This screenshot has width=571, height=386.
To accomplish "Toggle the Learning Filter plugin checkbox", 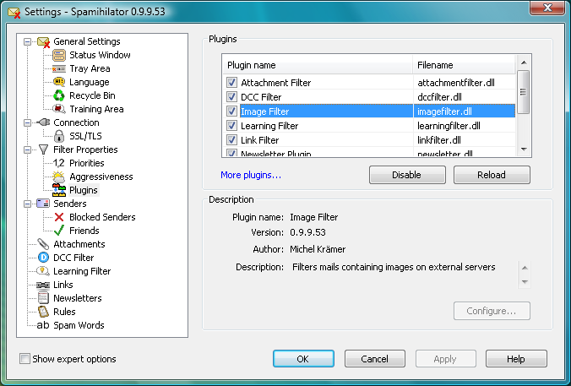I will [231, 125].
